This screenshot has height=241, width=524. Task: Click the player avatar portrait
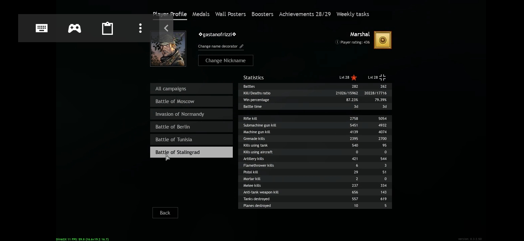168,49
